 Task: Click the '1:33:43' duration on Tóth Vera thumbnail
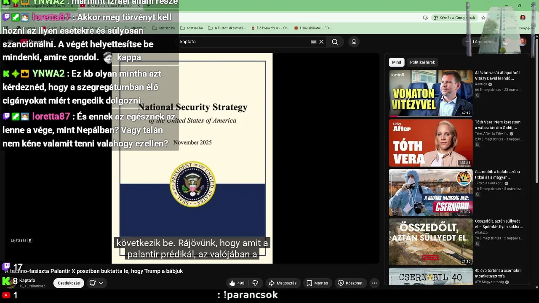464,163
